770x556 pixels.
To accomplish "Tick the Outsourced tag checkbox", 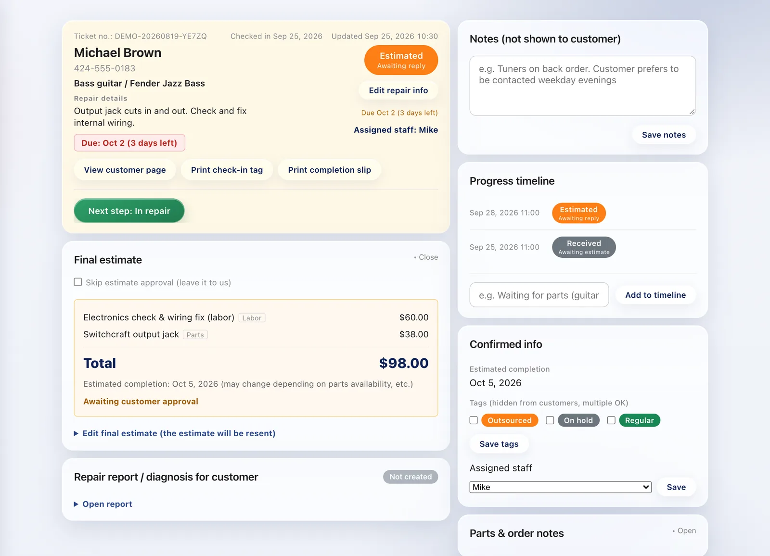I will [474, 420].
